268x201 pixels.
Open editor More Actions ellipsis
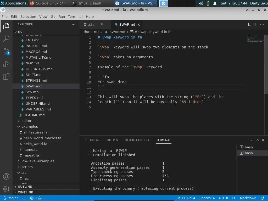coord(262,24)
